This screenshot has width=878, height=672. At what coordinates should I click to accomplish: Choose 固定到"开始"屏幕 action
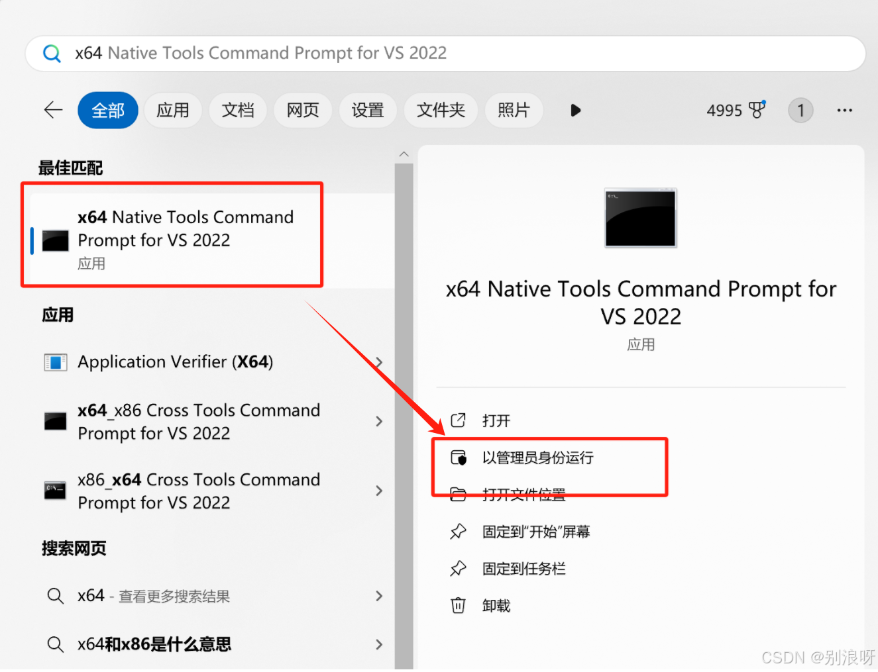pos(536,532)
